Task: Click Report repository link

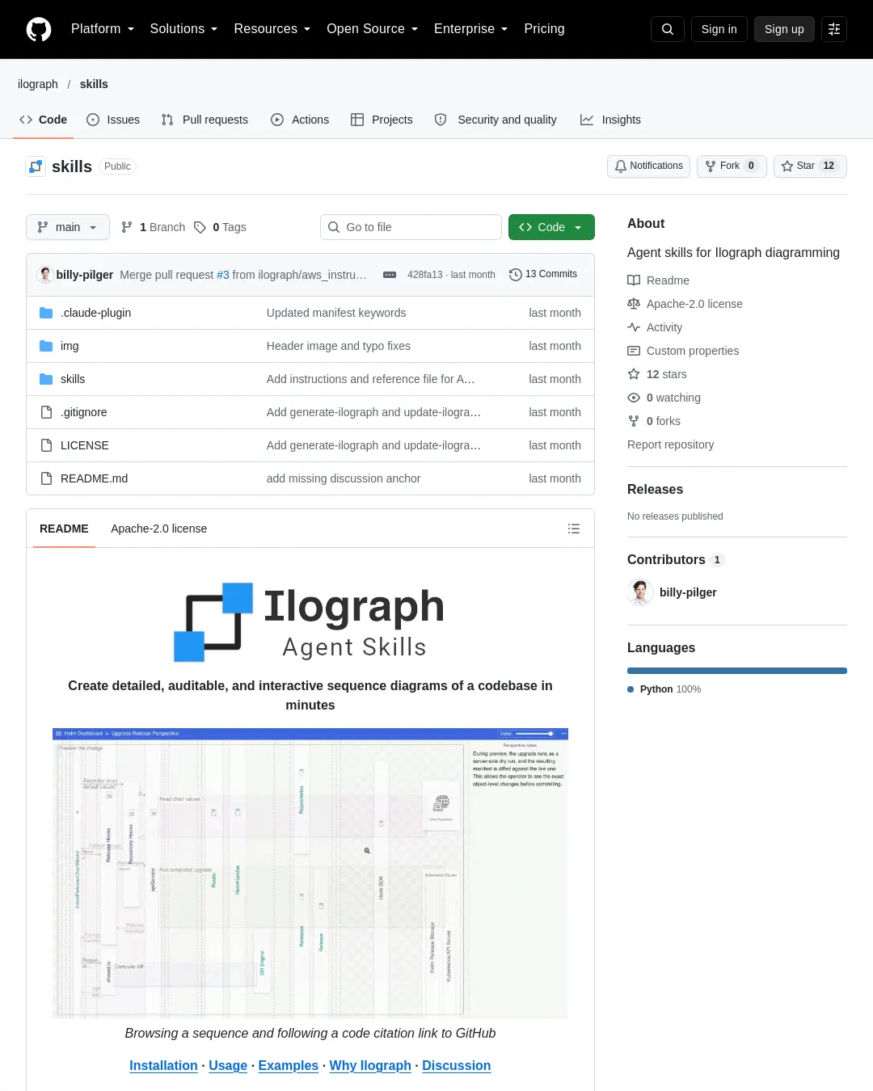Action: click(x=671, y=444)
